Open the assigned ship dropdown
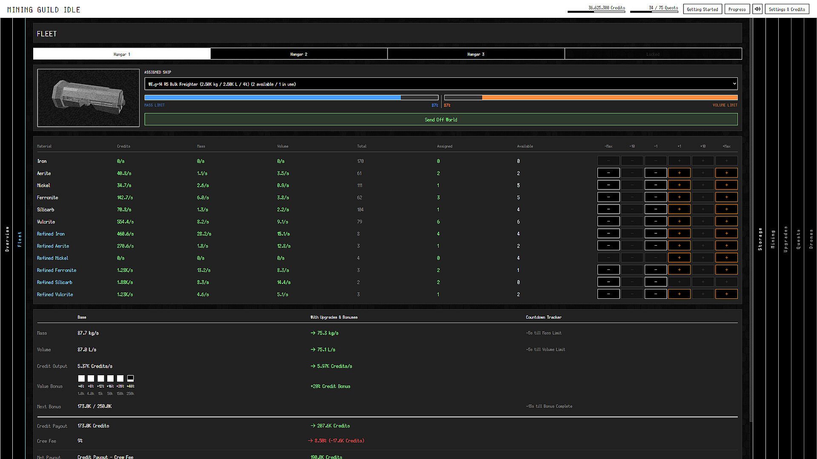Image resolution: width=817 pixels, height=459 pixels. (441, 84)
